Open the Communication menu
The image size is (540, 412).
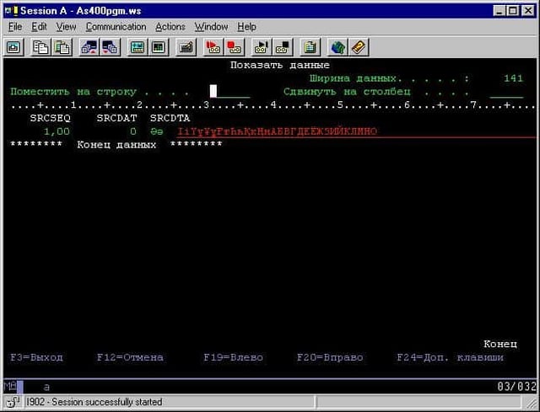click(116, 27)
